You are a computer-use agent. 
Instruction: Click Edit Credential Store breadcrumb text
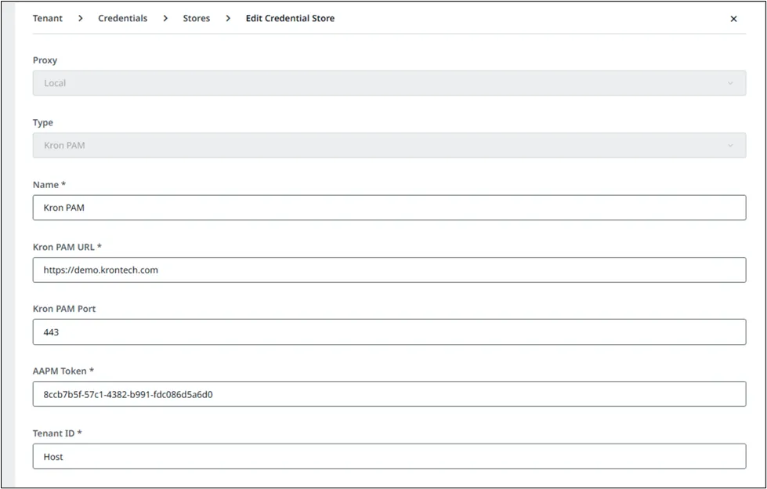click(x=290, y=18)
